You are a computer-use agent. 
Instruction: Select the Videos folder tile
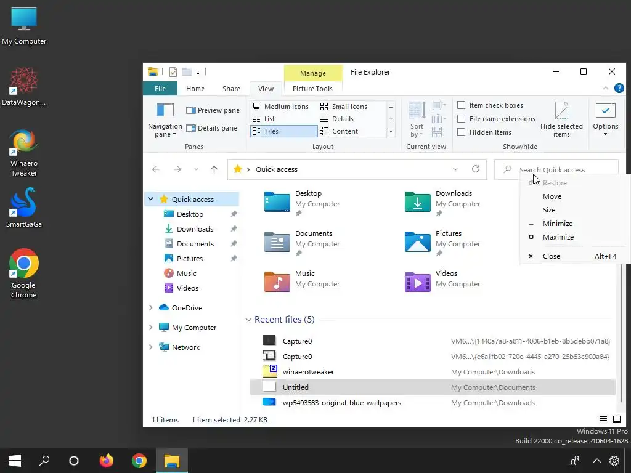tap(442, 280)
